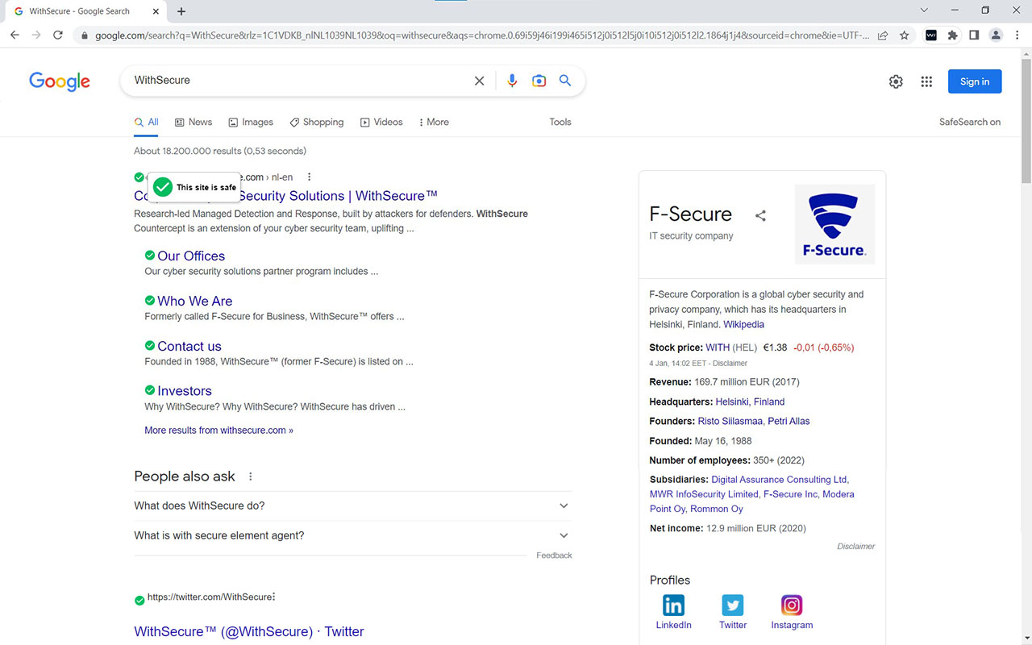Clear the search box with the X
Image resolution: width=1032 pixels, height=645 pixels.
coord(479,81)
